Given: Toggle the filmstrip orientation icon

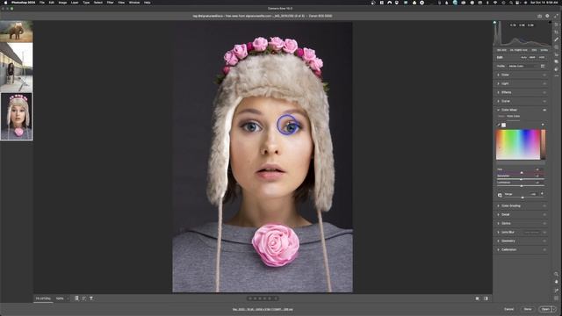Looking at the screenshot, I should (76, 298).
